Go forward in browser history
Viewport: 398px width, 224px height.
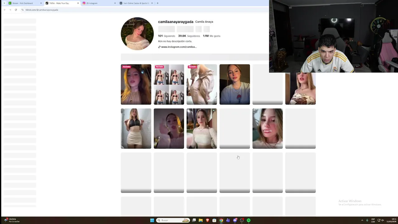10,10
